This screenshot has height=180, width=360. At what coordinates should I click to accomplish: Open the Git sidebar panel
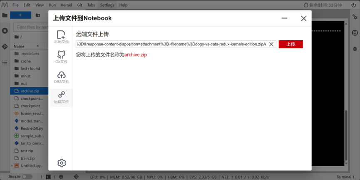(5, 46)
